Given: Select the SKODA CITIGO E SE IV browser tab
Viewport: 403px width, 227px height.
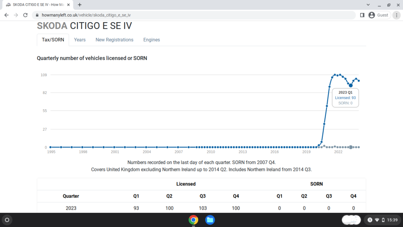Looking at the screenshot, I should tap(38, 4).
